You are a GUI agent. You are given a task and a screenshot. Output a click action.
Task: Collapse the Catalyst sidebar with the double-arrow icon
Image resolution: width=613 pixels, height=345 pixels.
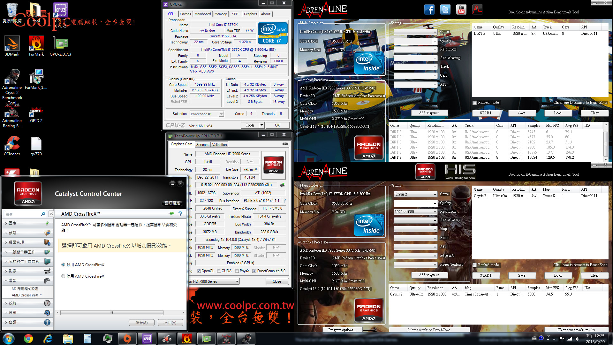[x=51, y=214]
